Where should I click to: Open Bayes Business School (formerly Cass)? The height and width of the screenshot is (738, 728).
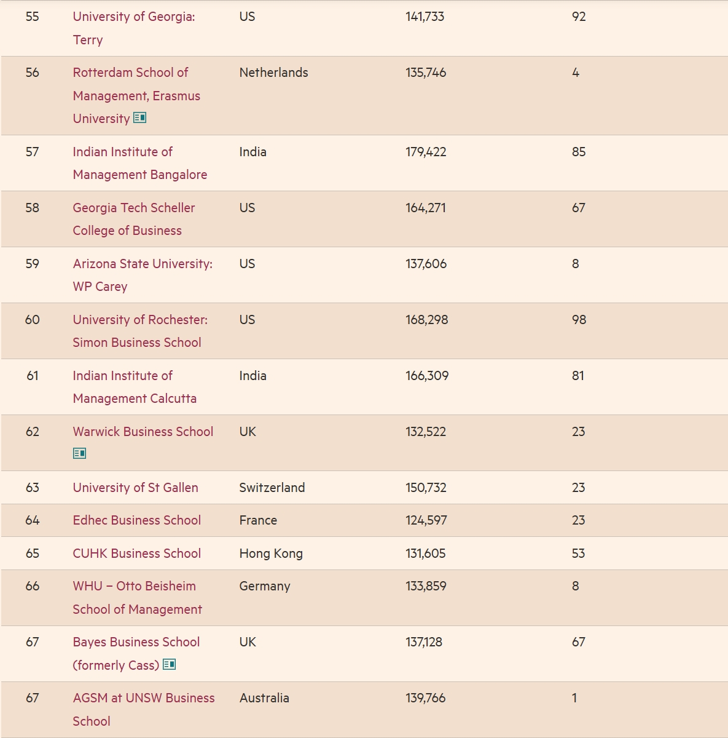[x=136, y=654]
